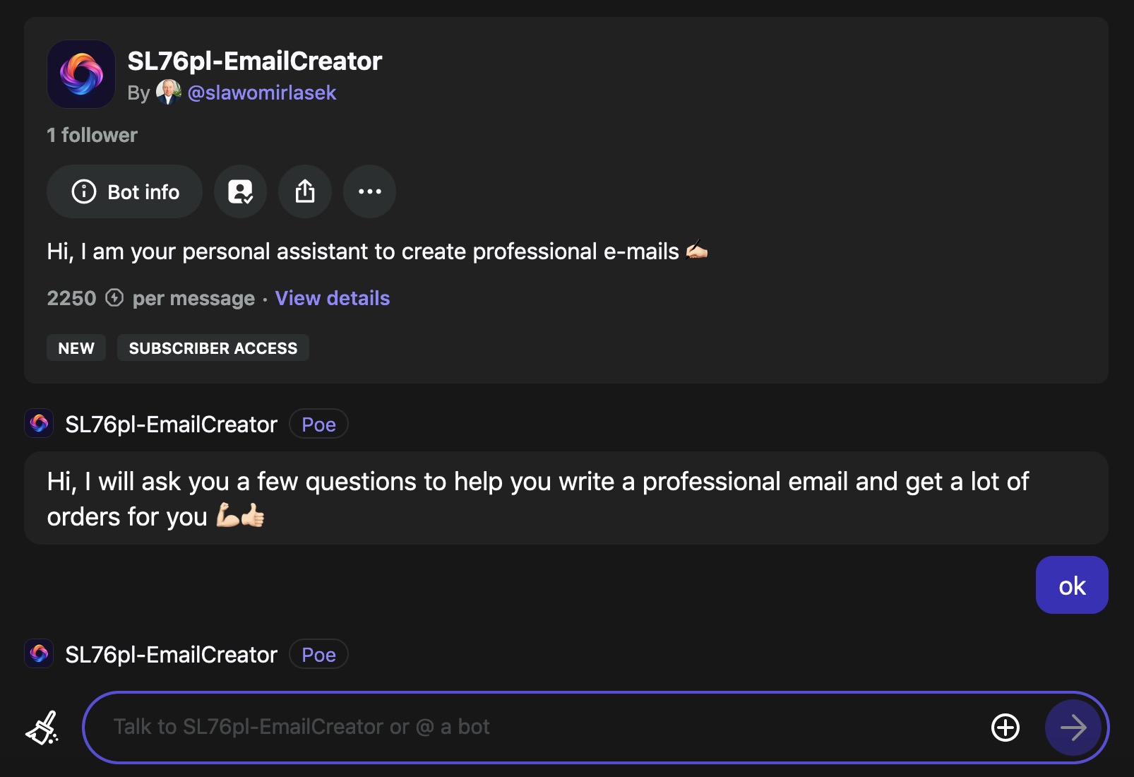1134x777 pixels.
Task: Share the bot via share icon
Action: click(x=305, y=191)
